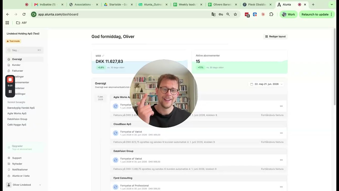Image resolution: width=339 pixels, height=191 pixels.
Task: Open the zoom magnifier icon in address bar
Action: (x=228, y=14)
